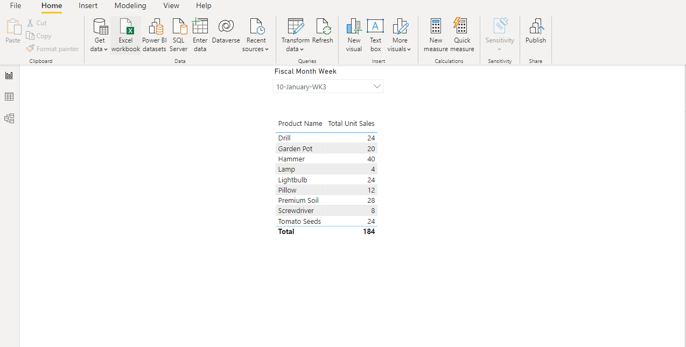
Task: Switch to Report view in sidebar
Action: tap(9, 75)
